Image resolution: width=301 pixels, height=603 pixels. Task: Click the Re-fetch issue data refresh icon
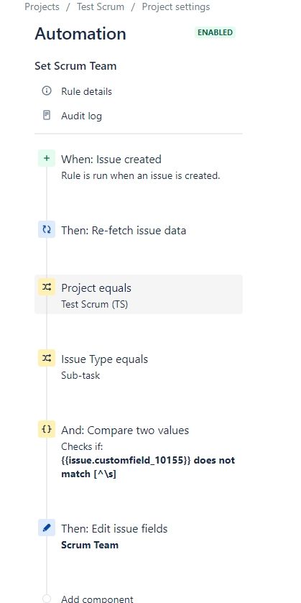pos(47,229)
